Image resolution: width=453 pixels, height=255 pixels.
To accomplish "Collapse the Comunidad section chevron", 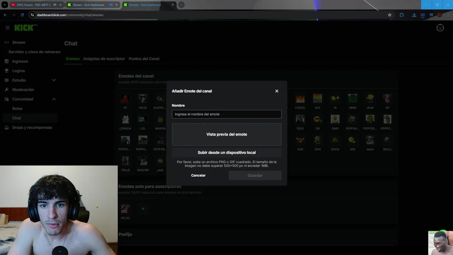I will [54, 99].
